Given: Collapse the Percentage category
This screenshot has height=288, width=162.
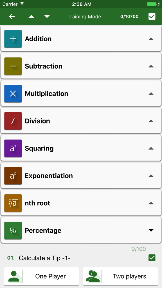Looking at the screenshot, I should click(151, 230).
